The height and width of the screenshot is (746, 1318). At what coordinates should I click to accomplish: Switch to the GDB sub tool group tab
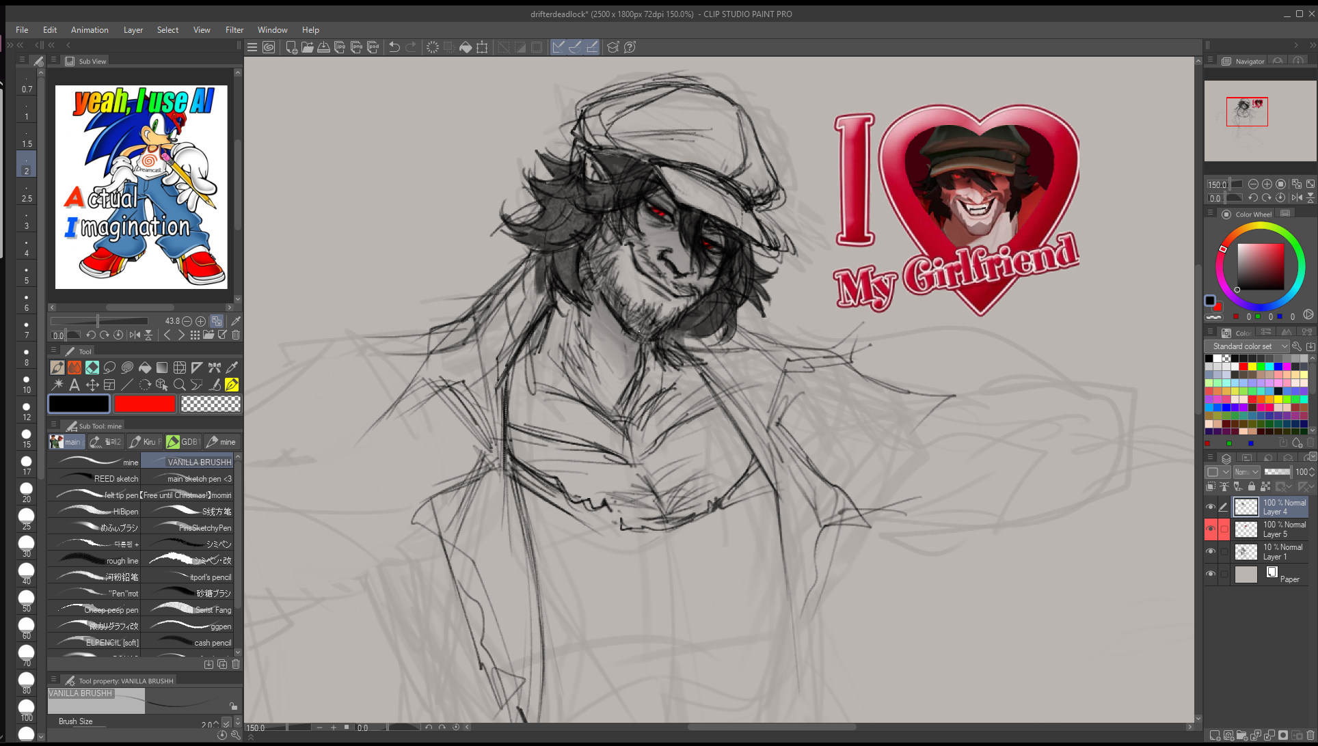pyautogui.click(x=183, y=442)
